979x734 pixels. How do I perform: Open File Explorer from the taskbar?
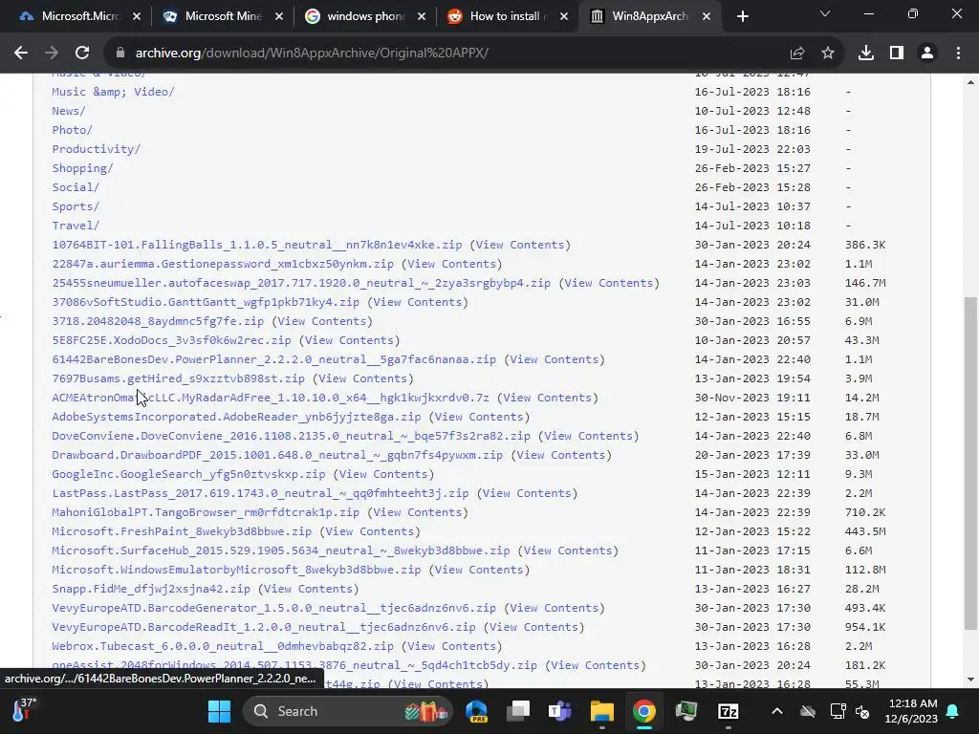point(602,711)
